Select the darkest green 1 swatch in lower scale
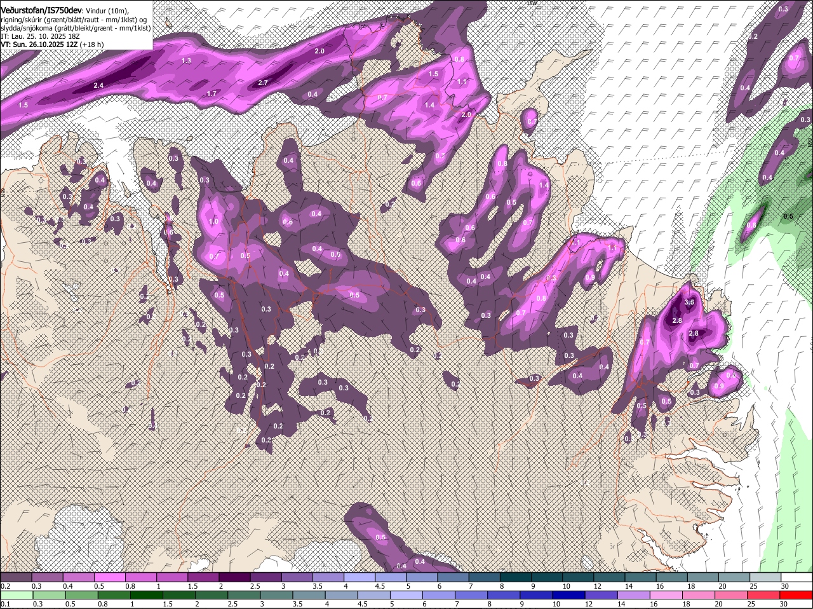The height and width of the screenshot is (609, 813). point(148,595)
